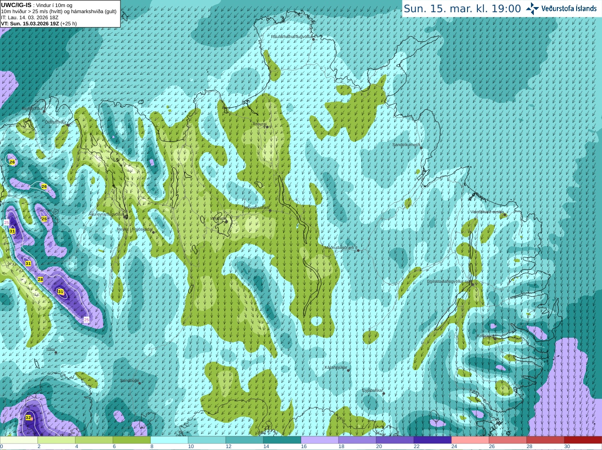
Task: Click the purple 18–20 legend swatch
Action: point(357,440)
